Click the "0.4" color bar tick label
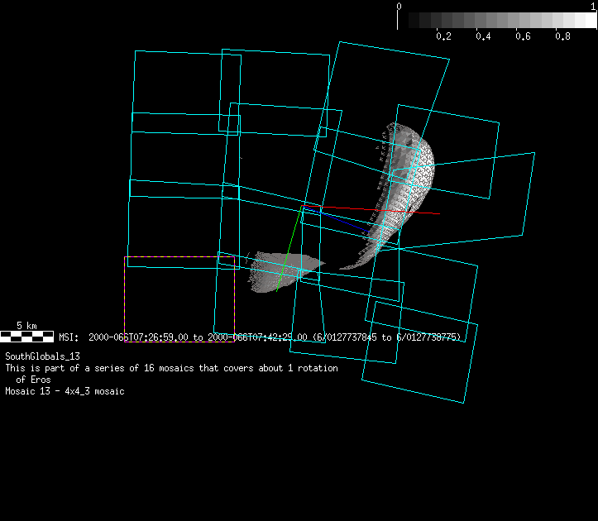Image resolution: width=598 pixels, height=521 pixels. (483, 36)
